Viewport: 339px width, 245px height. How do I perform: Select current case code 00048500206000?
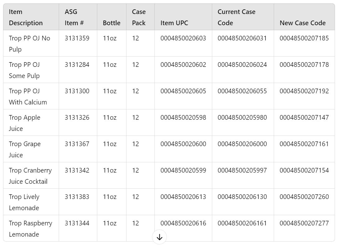pos(242,144)
